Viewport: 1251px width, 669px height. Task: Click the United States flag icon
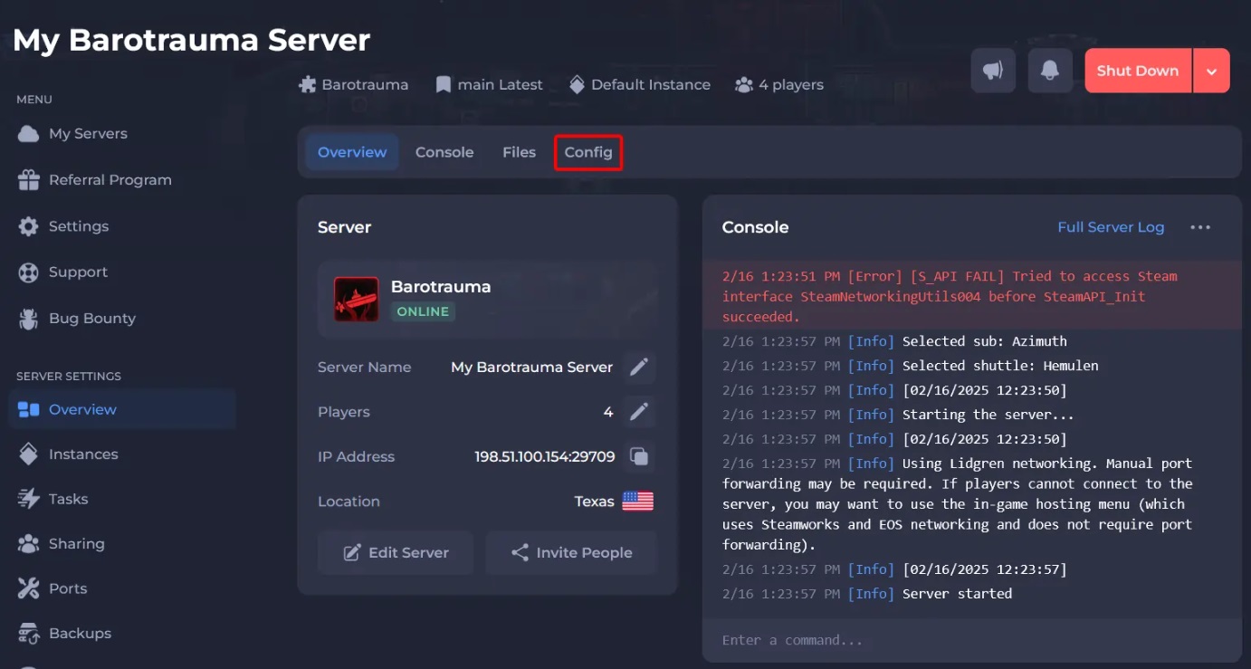click(637, 502)
